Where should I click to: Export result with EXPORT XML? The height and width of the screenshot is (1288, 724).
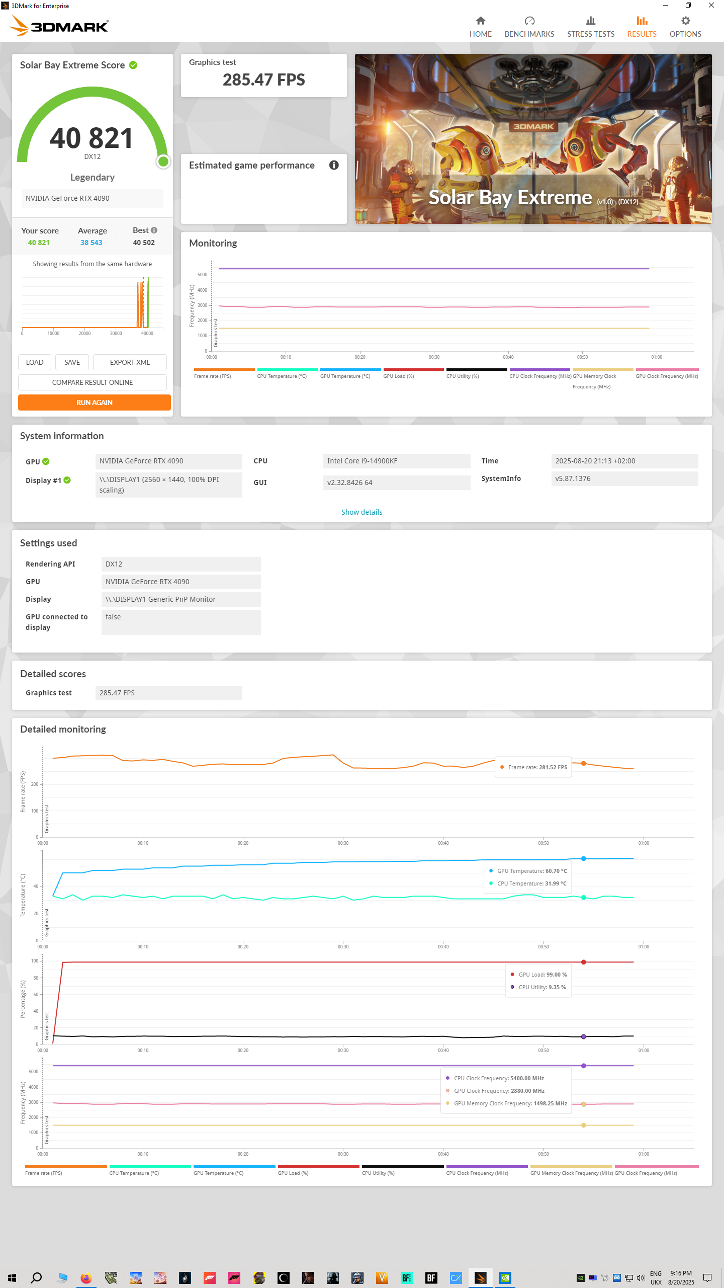click(130, 362)
